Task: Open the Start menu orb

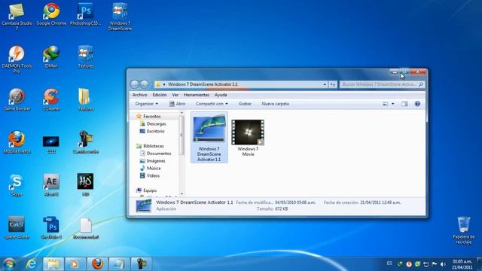Action: click(x=9, y=263)
